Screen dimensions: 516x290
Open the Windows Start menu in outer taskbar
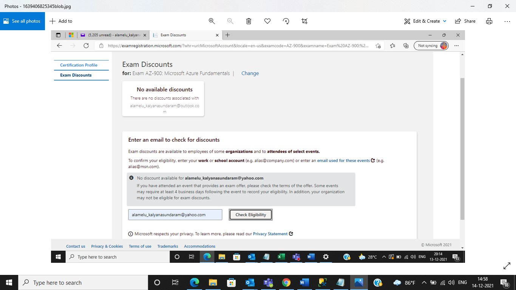point(9,282)
